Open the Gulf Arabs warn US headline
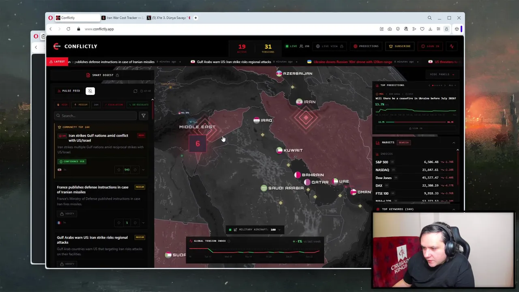This screenshot has height=292, width=519. [x=92, y=240]
